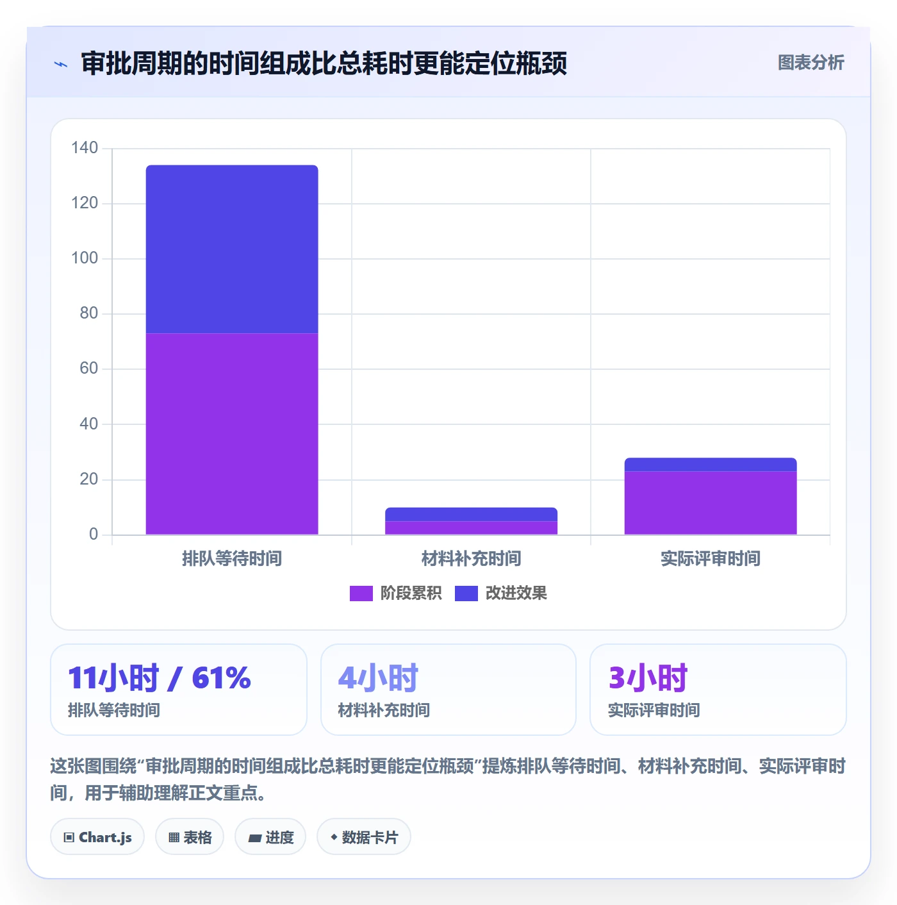Viewport: 897px width, 905px height.
Task: Click the 表格 tag chip
Action: pos(190,837)
